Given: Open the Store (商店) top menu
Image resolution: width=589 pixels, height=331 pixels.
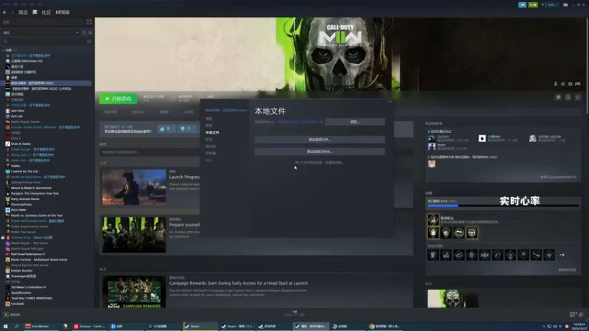Looking at the screenshot, I should (x=23, y=13).
